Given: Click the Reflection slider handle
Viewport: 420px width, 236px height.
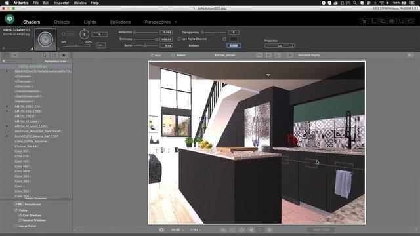Looking at the screenshot, I should (x=135, y=32).
